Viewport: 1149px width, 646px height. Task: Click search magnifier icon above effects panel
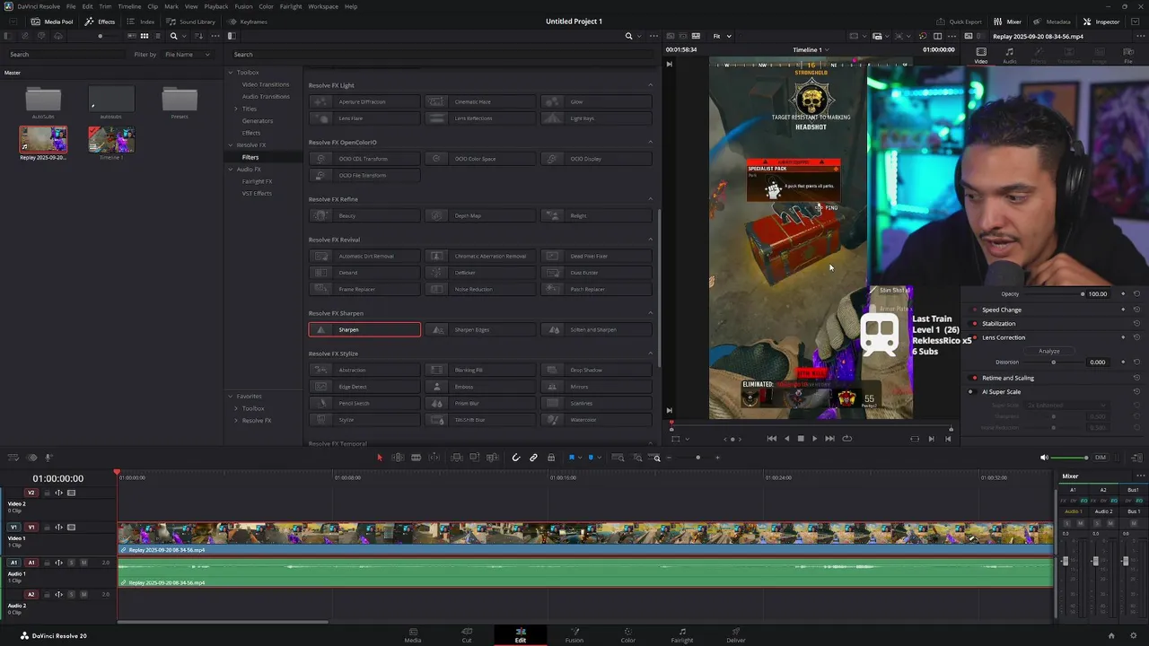coord(628,36)
